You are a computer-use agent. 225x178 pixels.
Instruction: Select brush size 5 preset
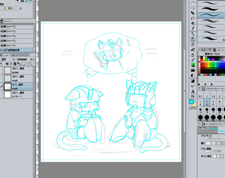pos(207,102)
